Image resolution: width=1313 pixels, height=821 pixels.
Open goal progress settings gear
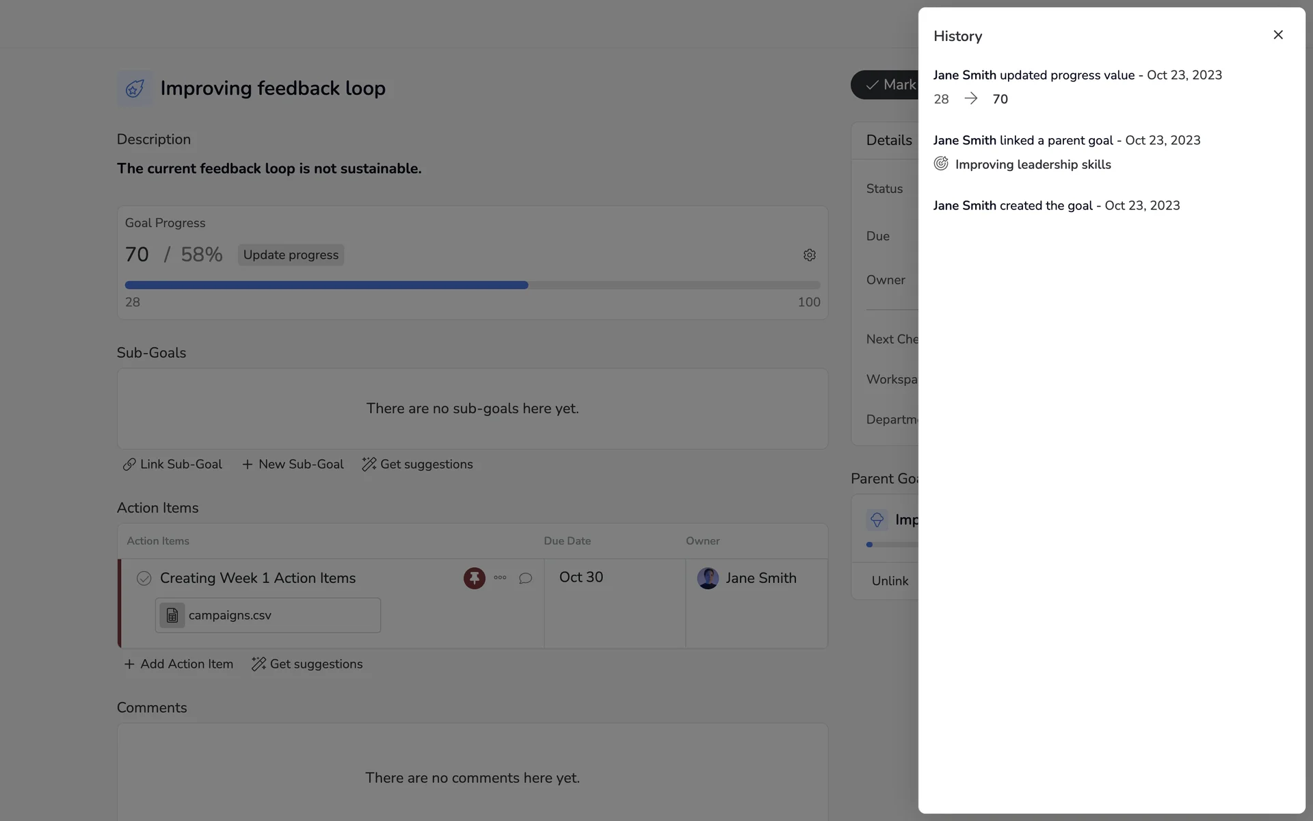[x=809, y=255]
